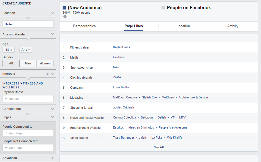Screen dimensions: 261x162
Task: Open kiwilimon page link
Action: click(x=119, y=57)
